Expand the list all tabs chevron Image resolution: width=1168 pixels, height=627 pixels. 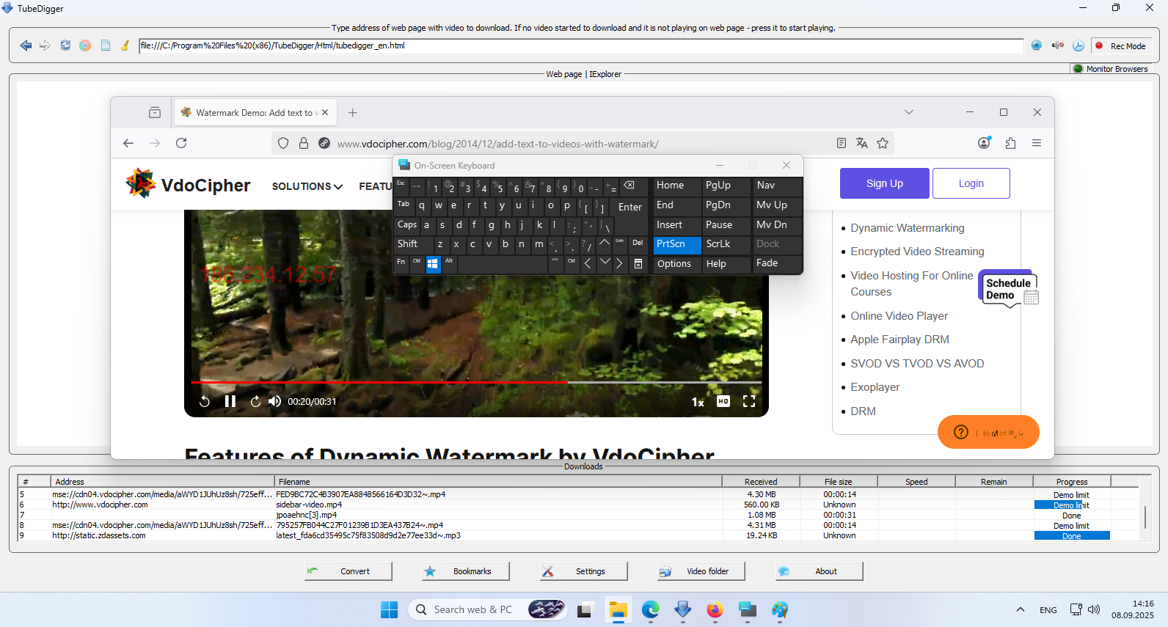909,112
